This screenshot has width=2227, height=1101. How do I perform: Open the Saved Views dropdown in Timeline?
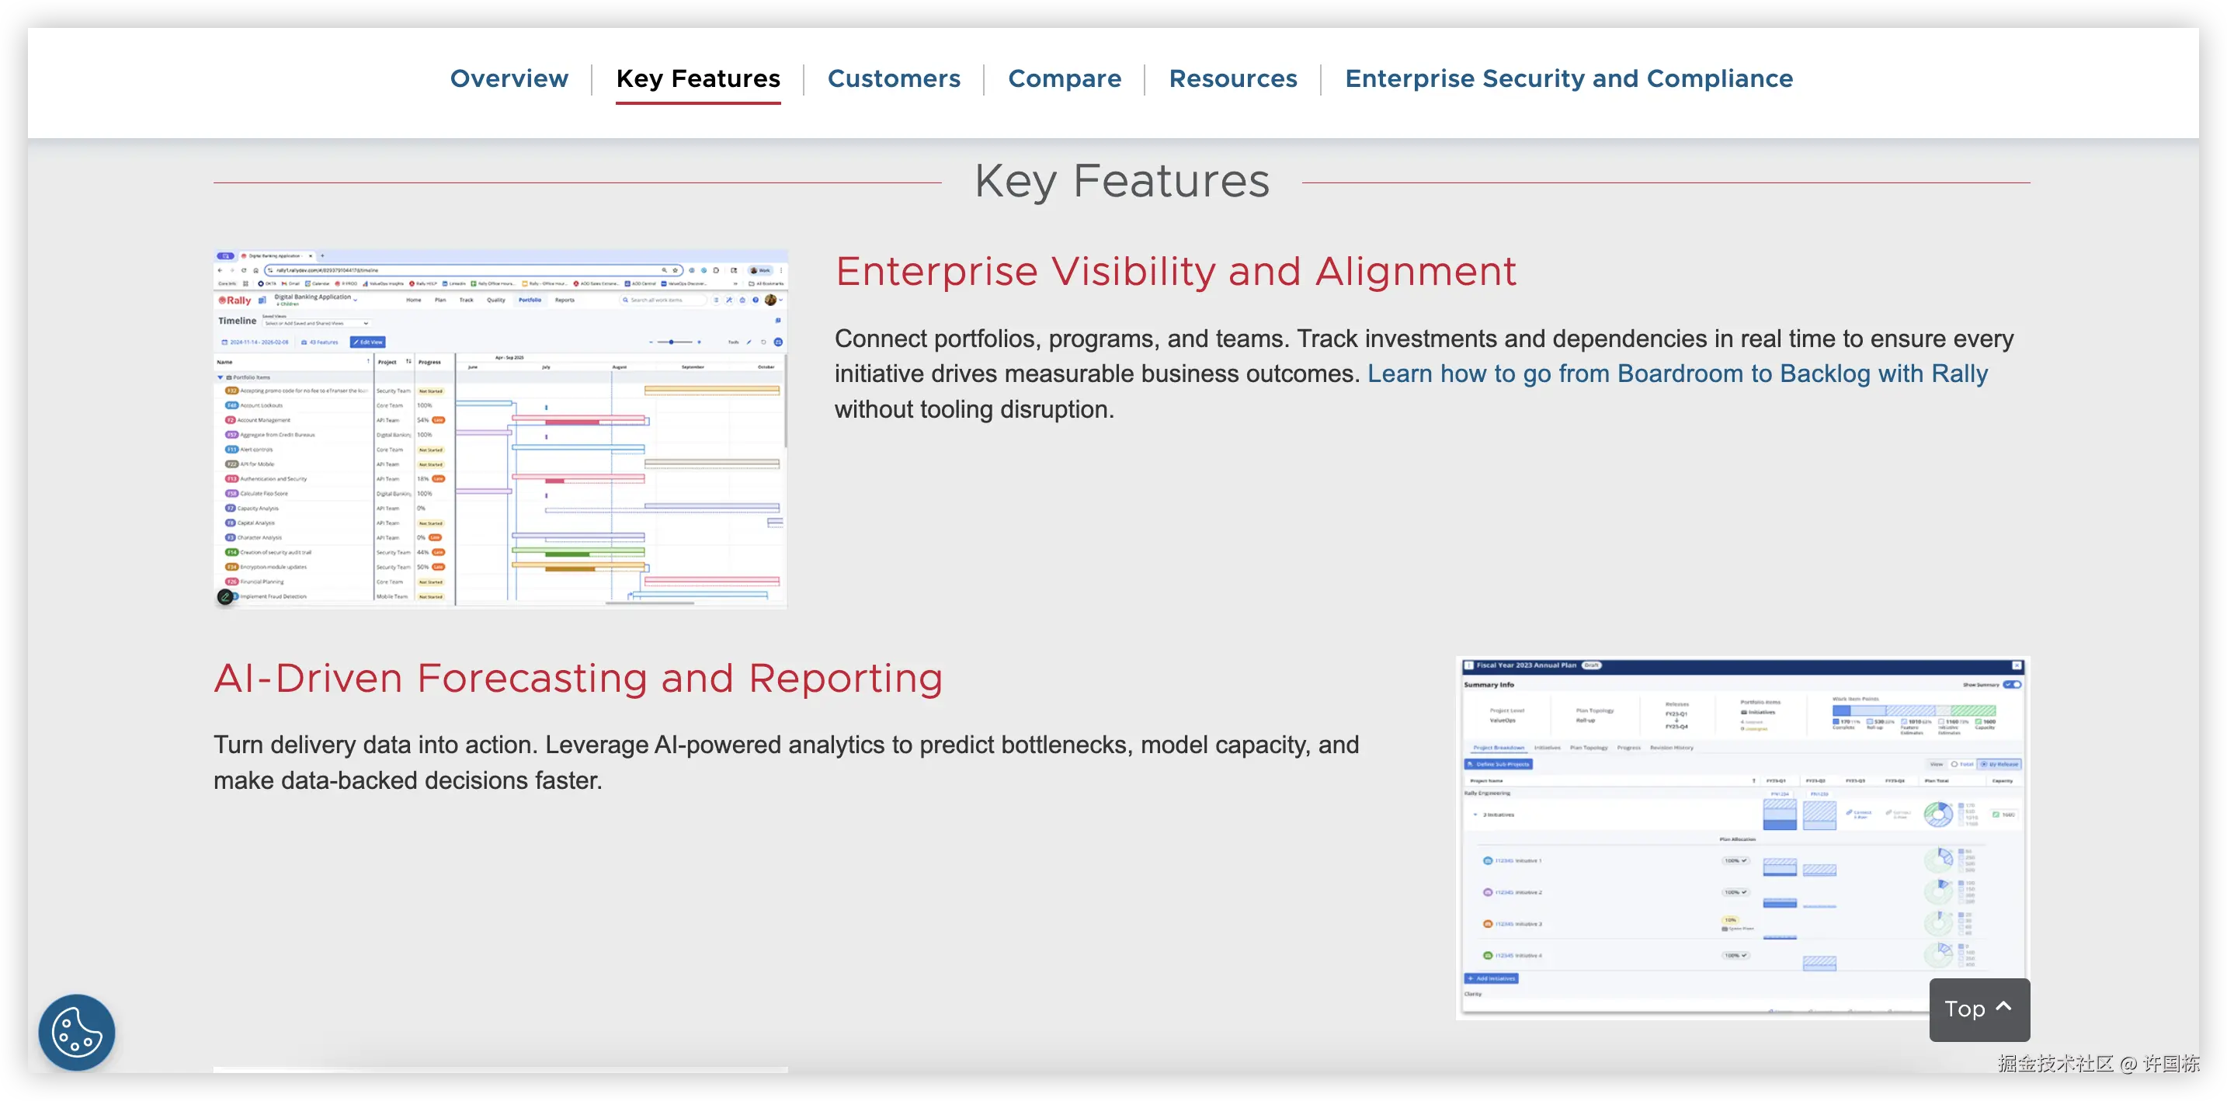pos(316,323)
